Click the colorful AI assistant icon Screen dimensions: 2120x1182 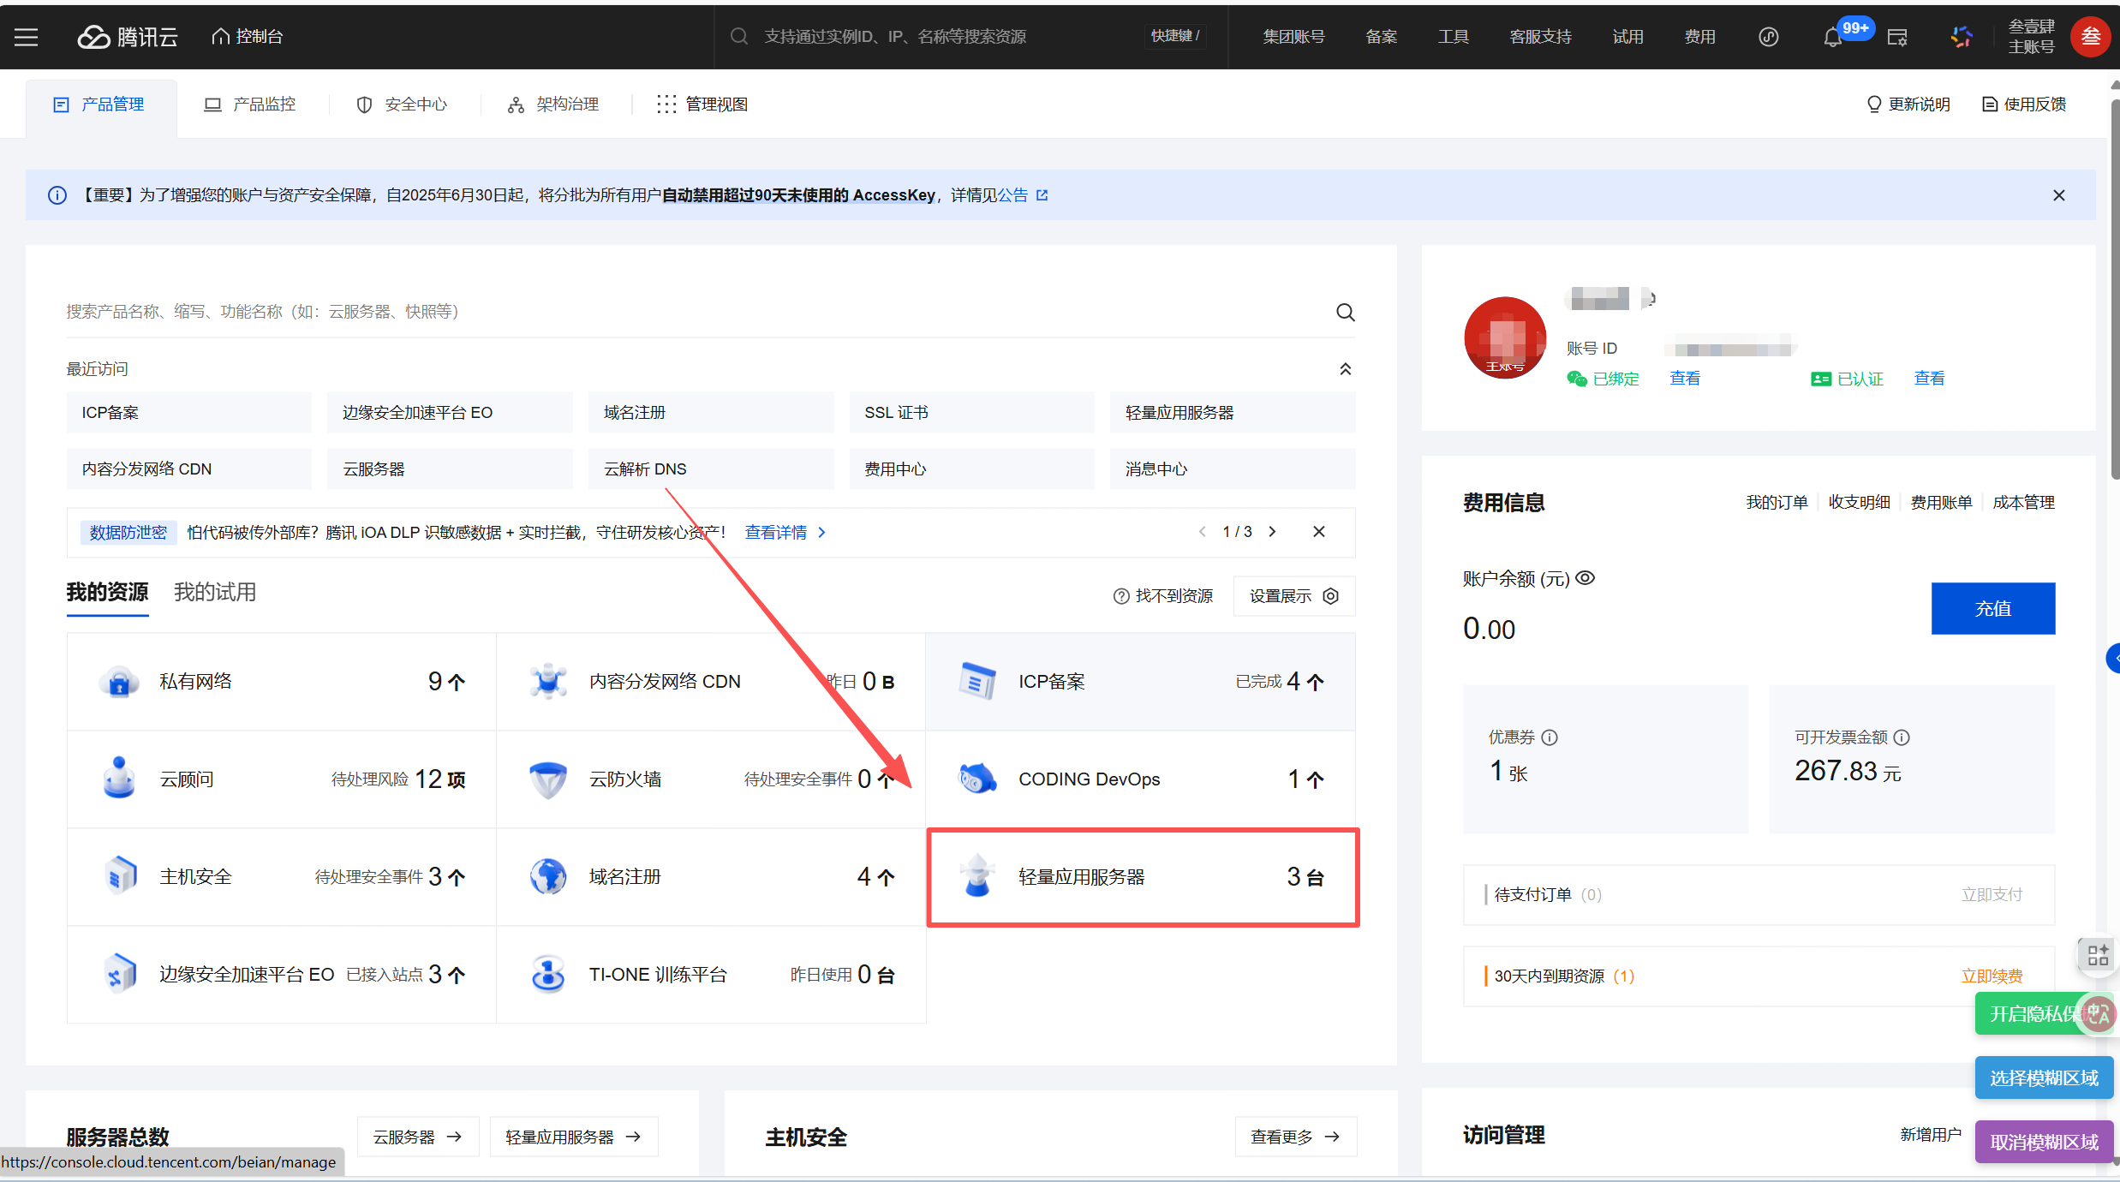pos(1962,37)
